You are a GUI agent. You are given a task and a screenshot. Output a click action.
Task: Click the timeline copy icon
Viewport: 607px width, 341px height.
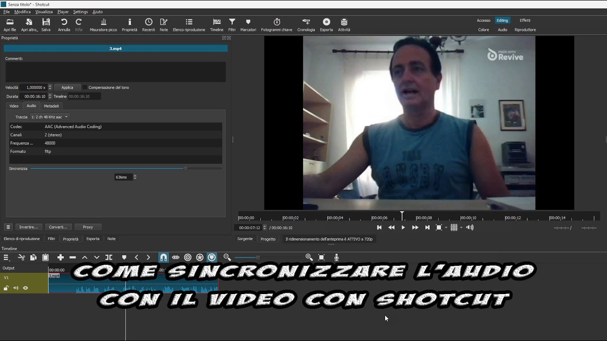(33, 257)
